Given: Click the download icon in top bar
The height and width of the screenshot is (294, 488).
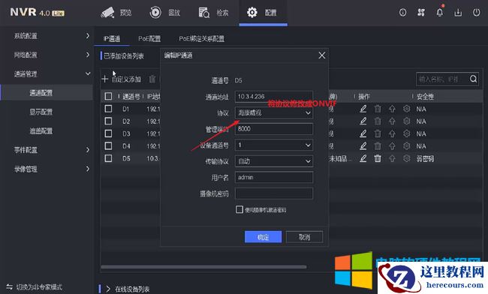Looking at the screenshot, I should (x=458, y=13).
